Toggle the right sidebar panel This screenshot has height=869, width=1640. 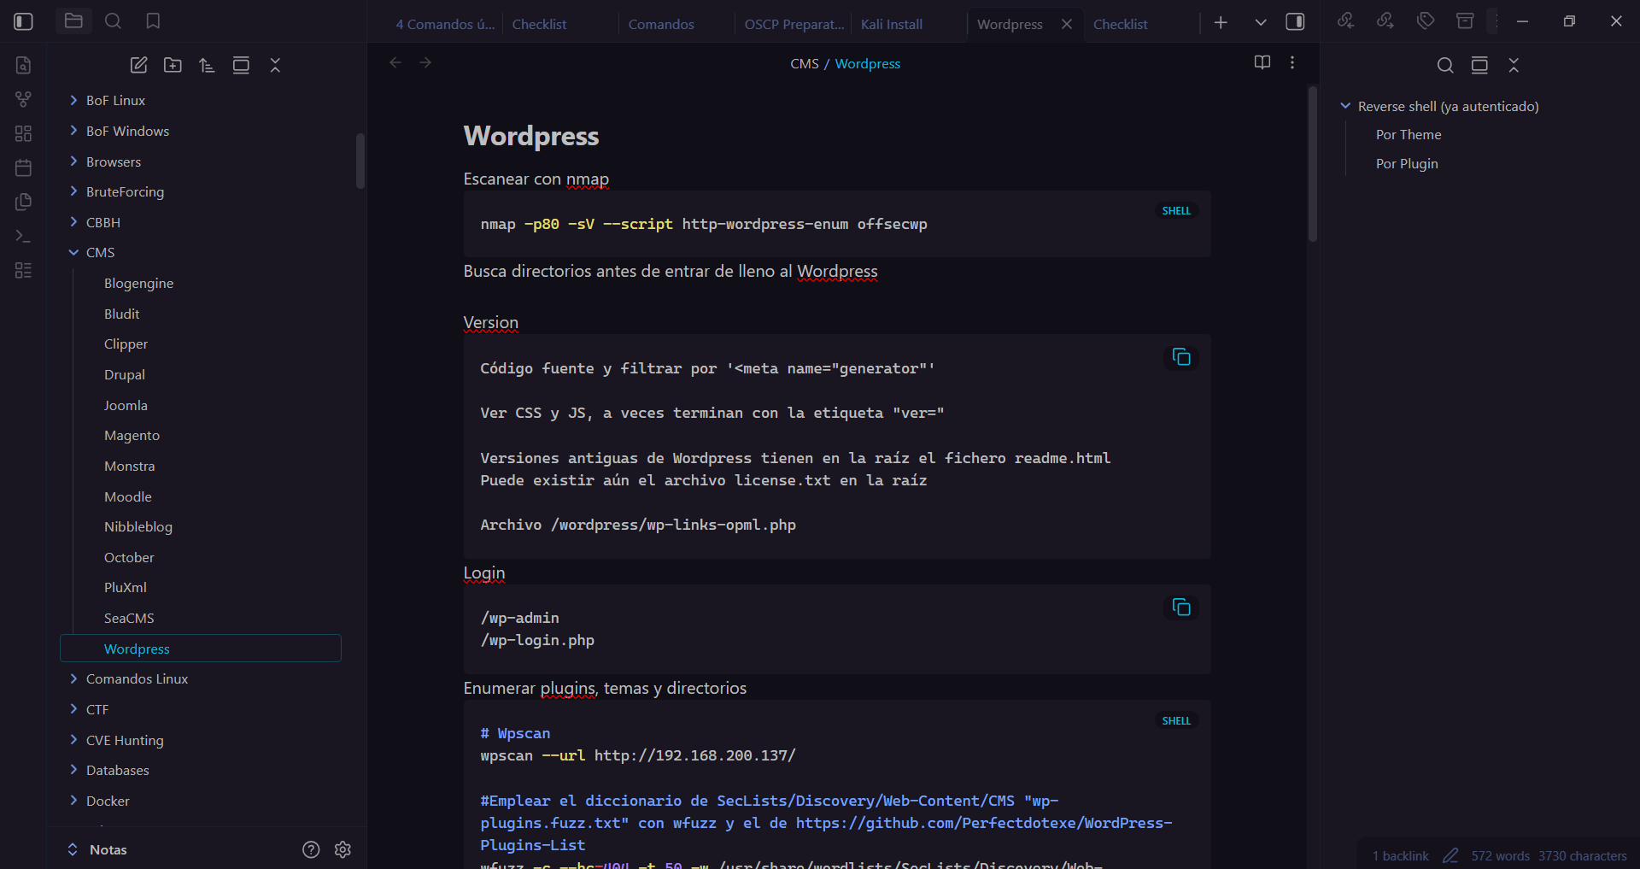(x=1295, y=22)
